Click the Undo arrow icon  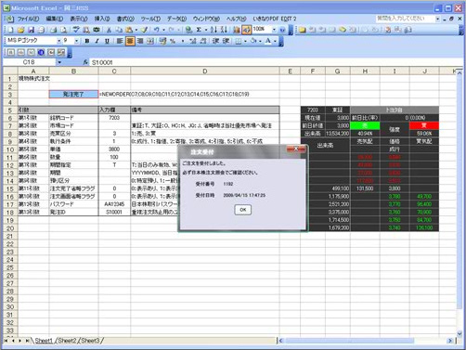[157, 30]
